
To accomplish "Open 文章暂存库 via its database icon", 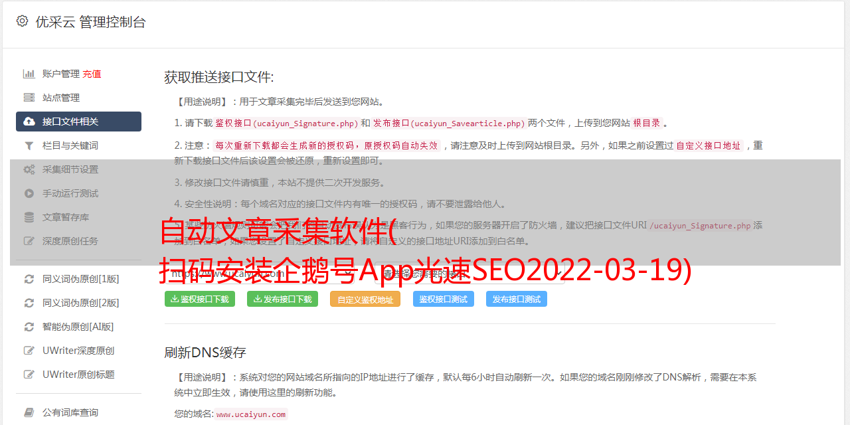I will (29, 217).
